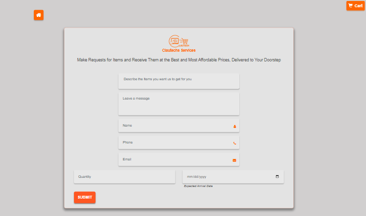Open the calendar date picker icon
Image resolution: width=366 pixels, height=216 pixels.
click(x=277, y=177)
